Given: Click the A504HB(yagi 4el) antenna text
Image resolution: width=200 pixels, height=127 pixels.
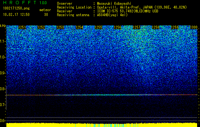Looking at the screenshot, I should pyautogui.click(x=112, y=15).
